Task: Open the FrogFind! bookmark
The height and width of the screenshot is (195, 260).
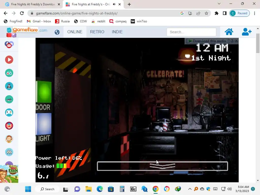Action: pos(13,21)
